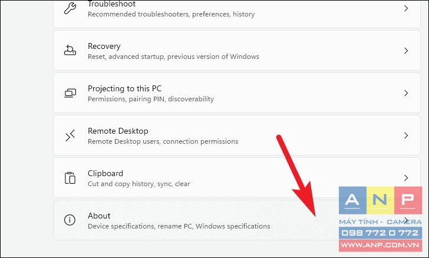
Task: Expand the Clipboard chevron arrow
Action: [x=406, y=178]
